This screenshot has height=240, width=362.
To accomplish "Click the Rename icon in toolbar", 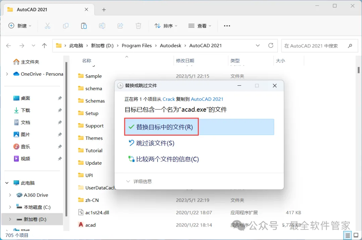I will click(x=102, y=26).
